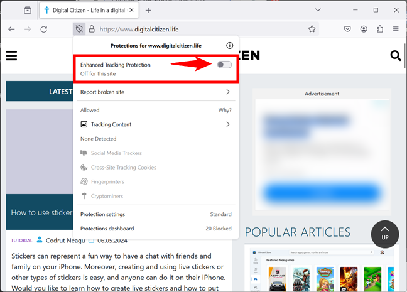Screen dimensions: 407x292
Task: Click the site security padlock icon
Action: (92, 29)
